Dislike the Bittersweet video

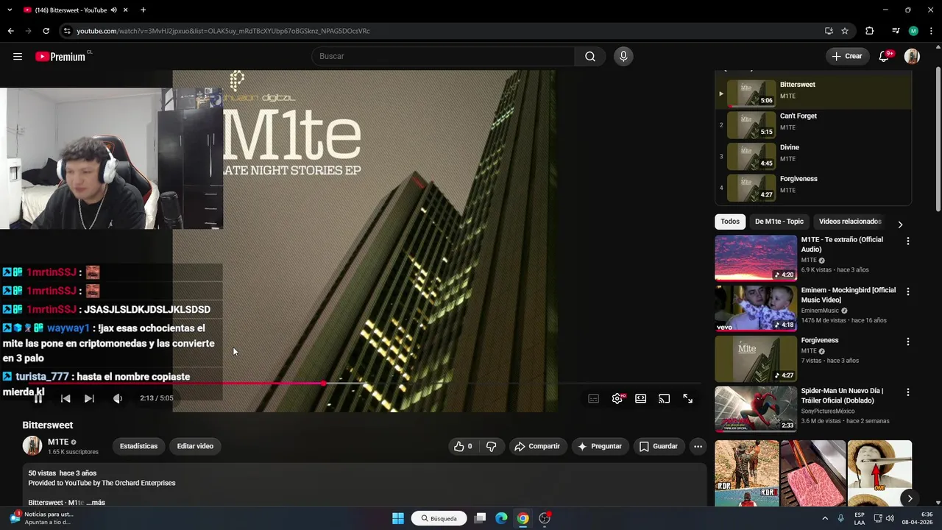point(492,446)
